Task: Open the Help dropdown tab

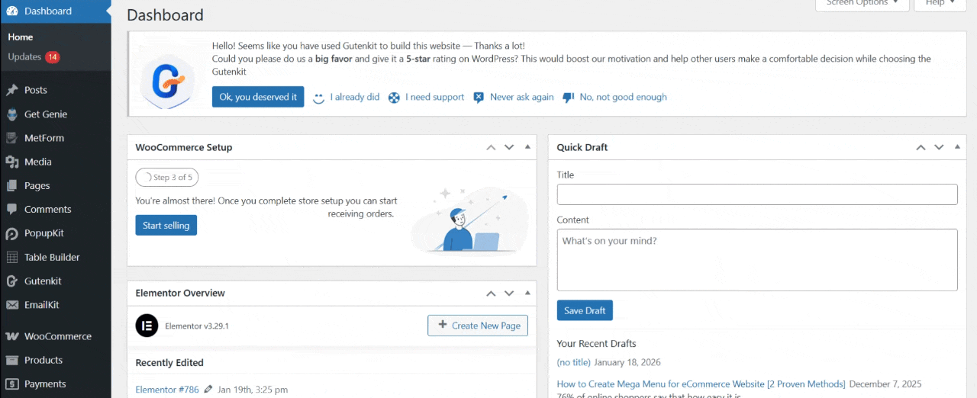Action: 940,5
